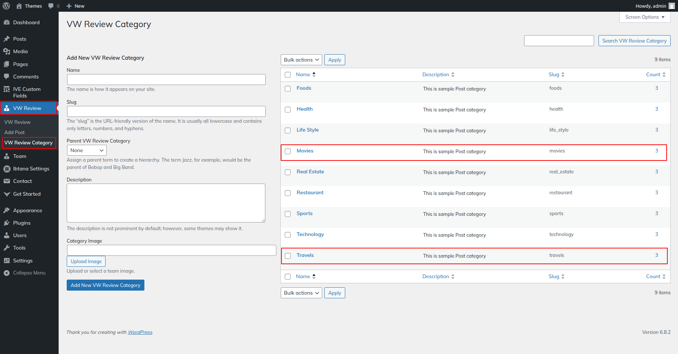Go to Add Post submenu item
Image resolution: width=678 pixels, height=354 pixels.
[x=15, y=132]
